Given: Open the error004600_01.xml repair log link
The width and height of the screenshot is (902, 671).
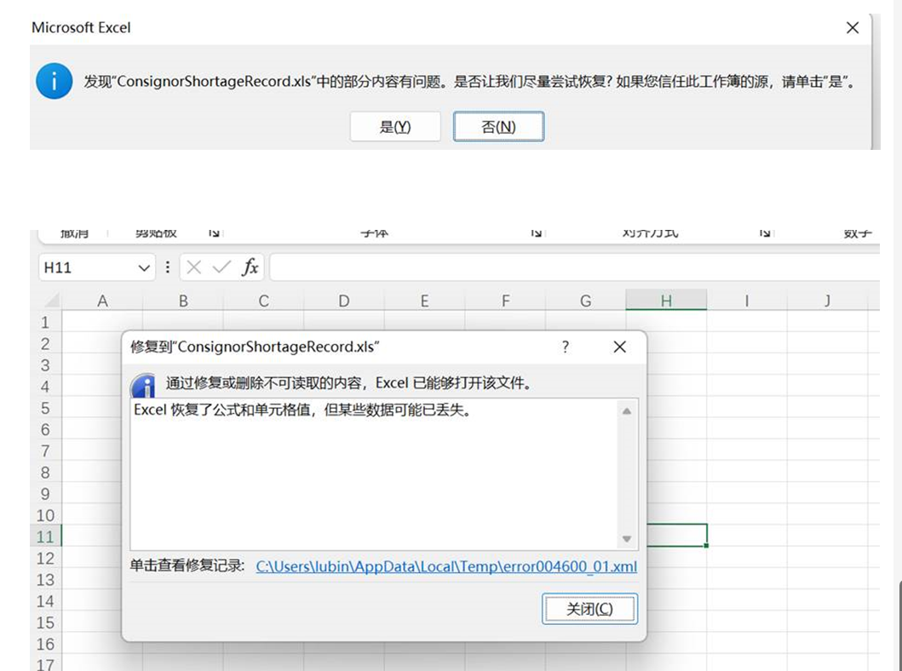Looking at the screenshot, I should point(446,566).
